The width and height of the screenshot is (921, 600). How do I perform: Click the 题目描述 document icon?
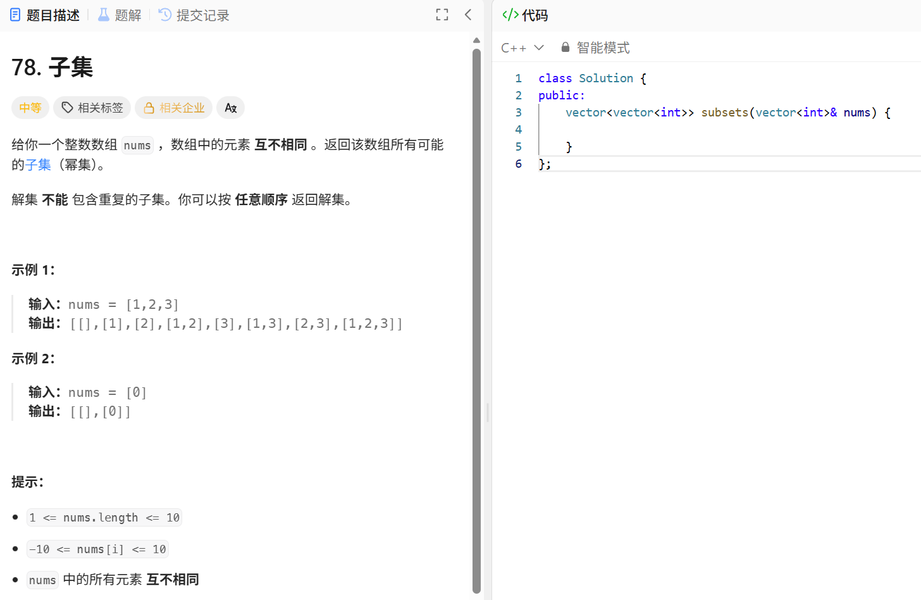click(15, 15)
